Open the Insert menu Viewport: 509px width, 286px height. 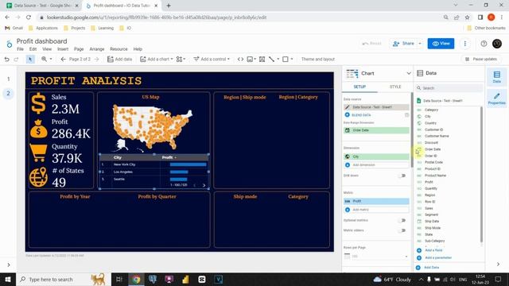(x=63, y=49)
